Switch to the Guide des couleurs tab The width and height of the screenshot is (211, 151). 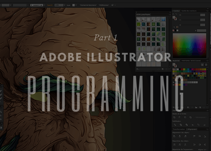coord(189,11)
